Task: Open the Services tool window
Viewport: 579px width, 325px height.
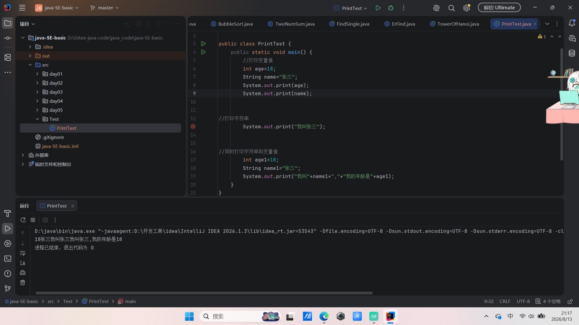Action: pos(8,244)
